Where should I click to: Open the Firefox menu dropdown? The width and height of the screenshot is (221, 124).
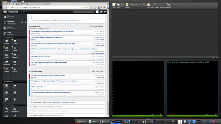[7, 4]
